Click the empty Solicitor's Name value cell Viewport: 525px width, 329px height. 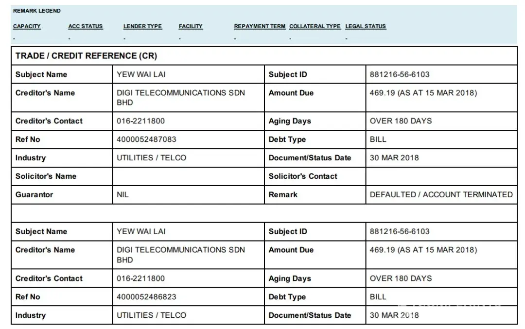coord(188,176)
